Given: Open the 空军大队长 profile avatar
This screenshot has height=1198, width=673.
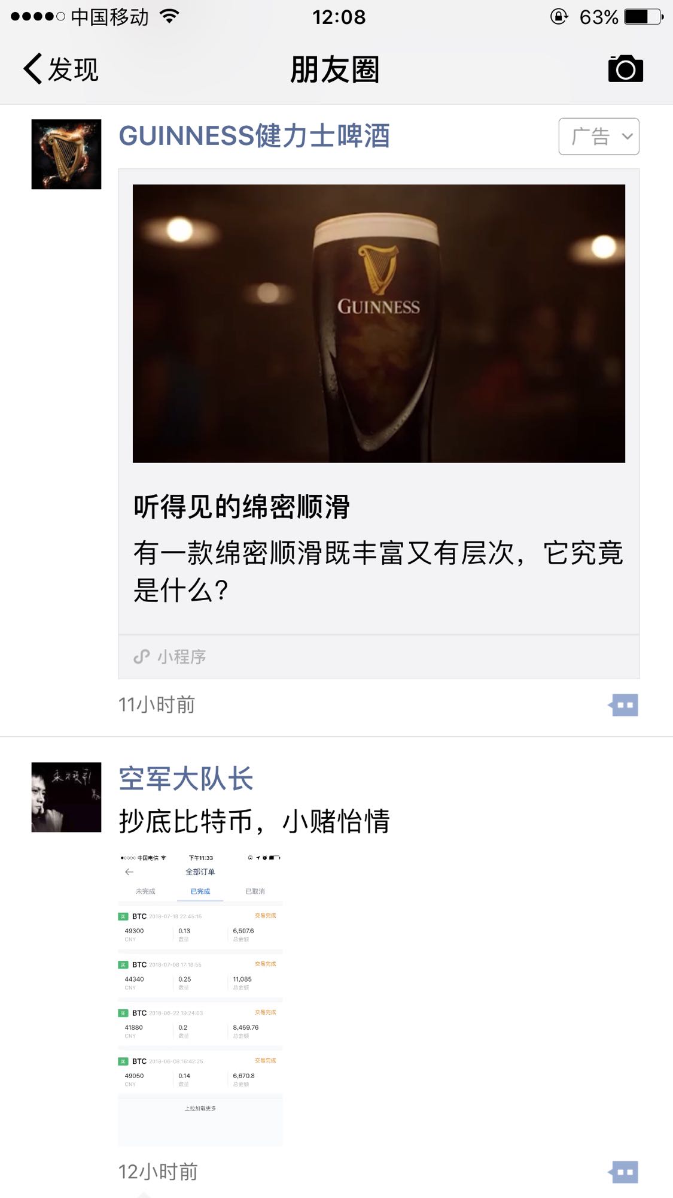Looking at the screenshot, I should click(x=66, y=797).
